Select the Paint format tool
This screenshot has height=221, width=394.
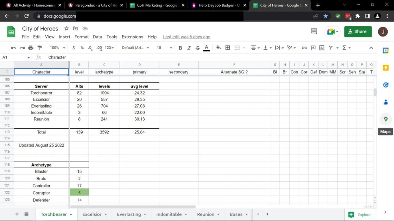pos(39,47)
